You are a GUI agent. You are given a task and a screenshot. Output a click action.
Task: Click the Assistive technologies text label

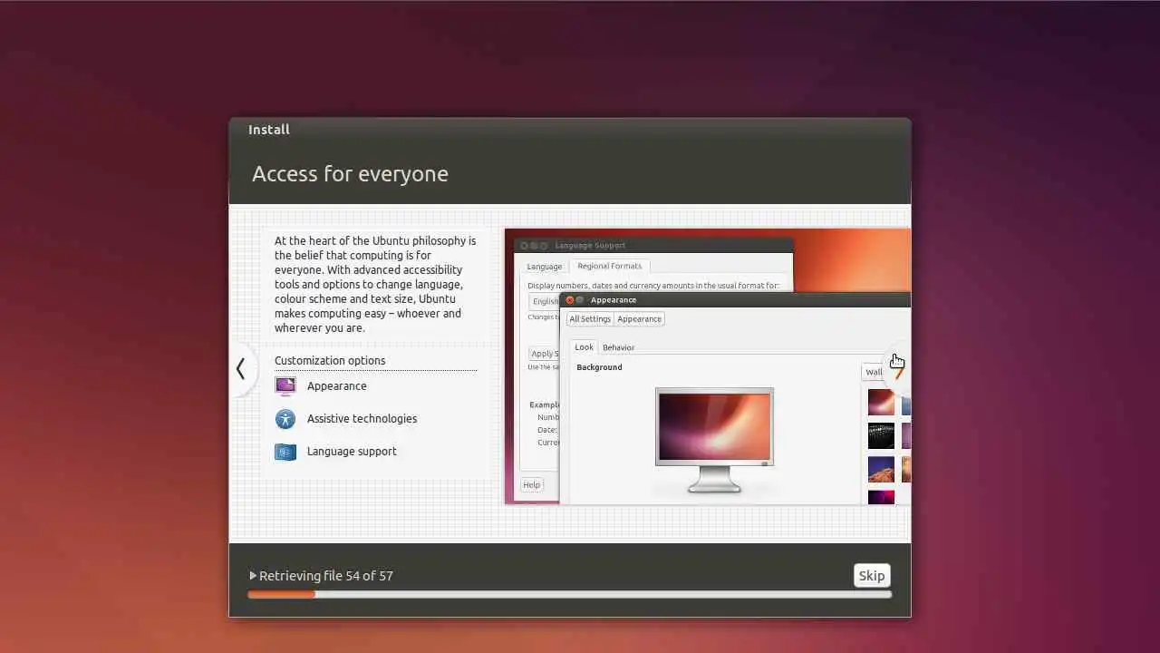(x=362, y=419)
